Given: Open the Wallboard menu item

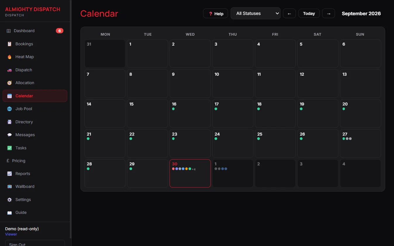Looking at the screenshot, I should 35,186.
